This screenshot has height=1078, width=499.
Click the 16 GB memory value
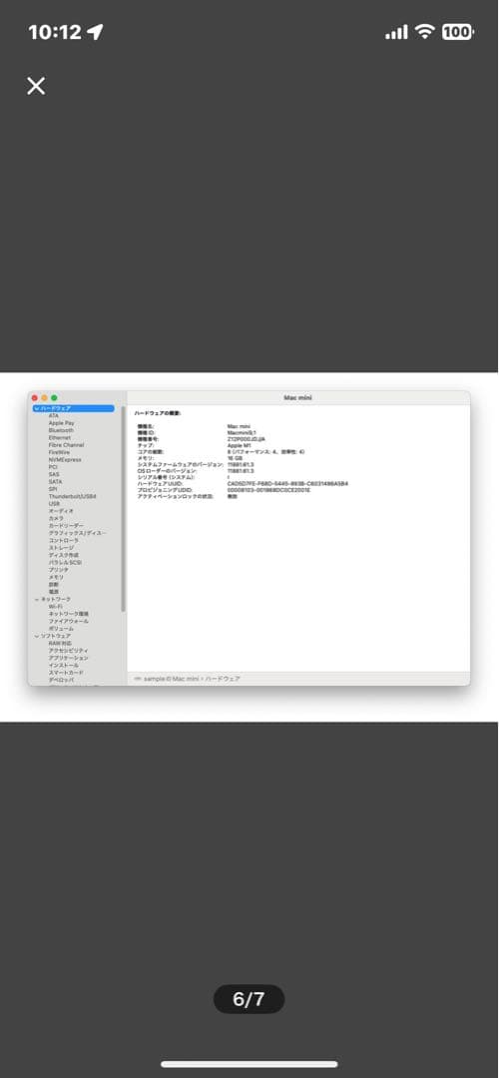[236, 458]
